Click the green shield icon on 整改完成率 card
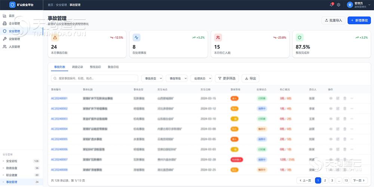The width and height of the screenshot is (374, 187). (x=300, y=37)
